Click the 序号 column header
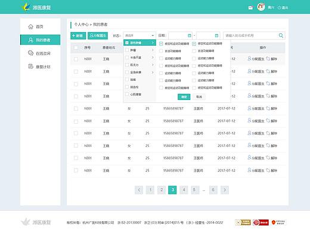The width and height of the screenshot is (310, 232). (x=87, y=48)
